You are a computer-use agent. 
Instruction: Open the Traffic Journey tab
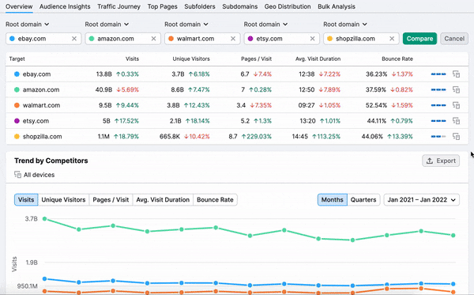tap(118, 6)
